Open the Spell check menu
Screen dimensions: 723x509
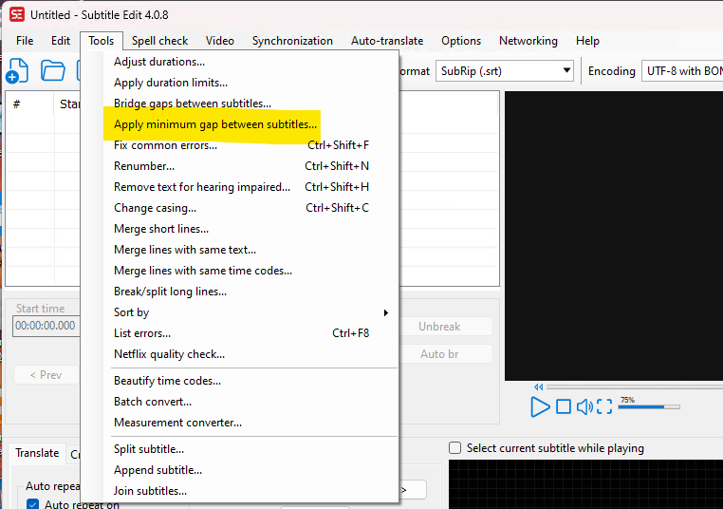pos(159,41)
